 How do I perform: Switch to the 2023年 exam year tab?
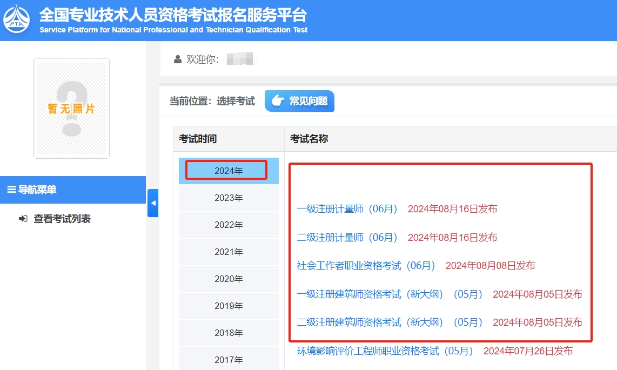click(228, 197)
